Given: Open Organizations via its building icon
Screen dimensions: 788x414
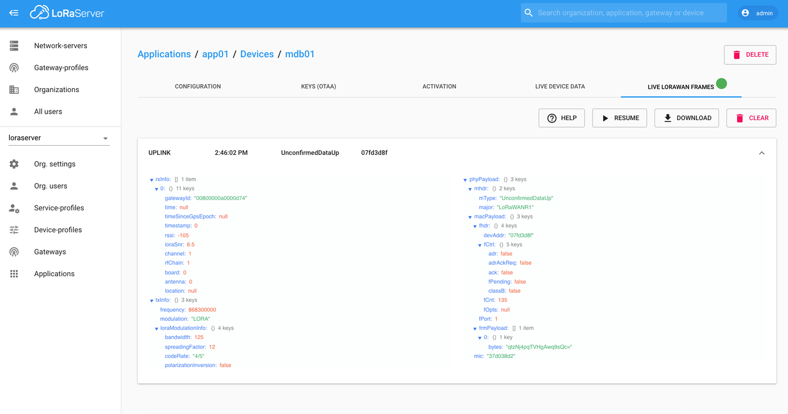Looking at the screenshot, I should tap(14, 89).
